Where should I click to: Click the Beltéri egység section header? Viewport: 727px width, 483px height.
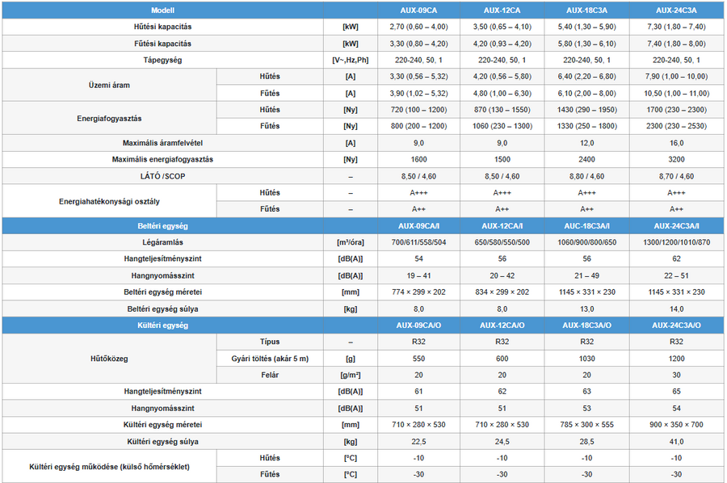(162, 225)
